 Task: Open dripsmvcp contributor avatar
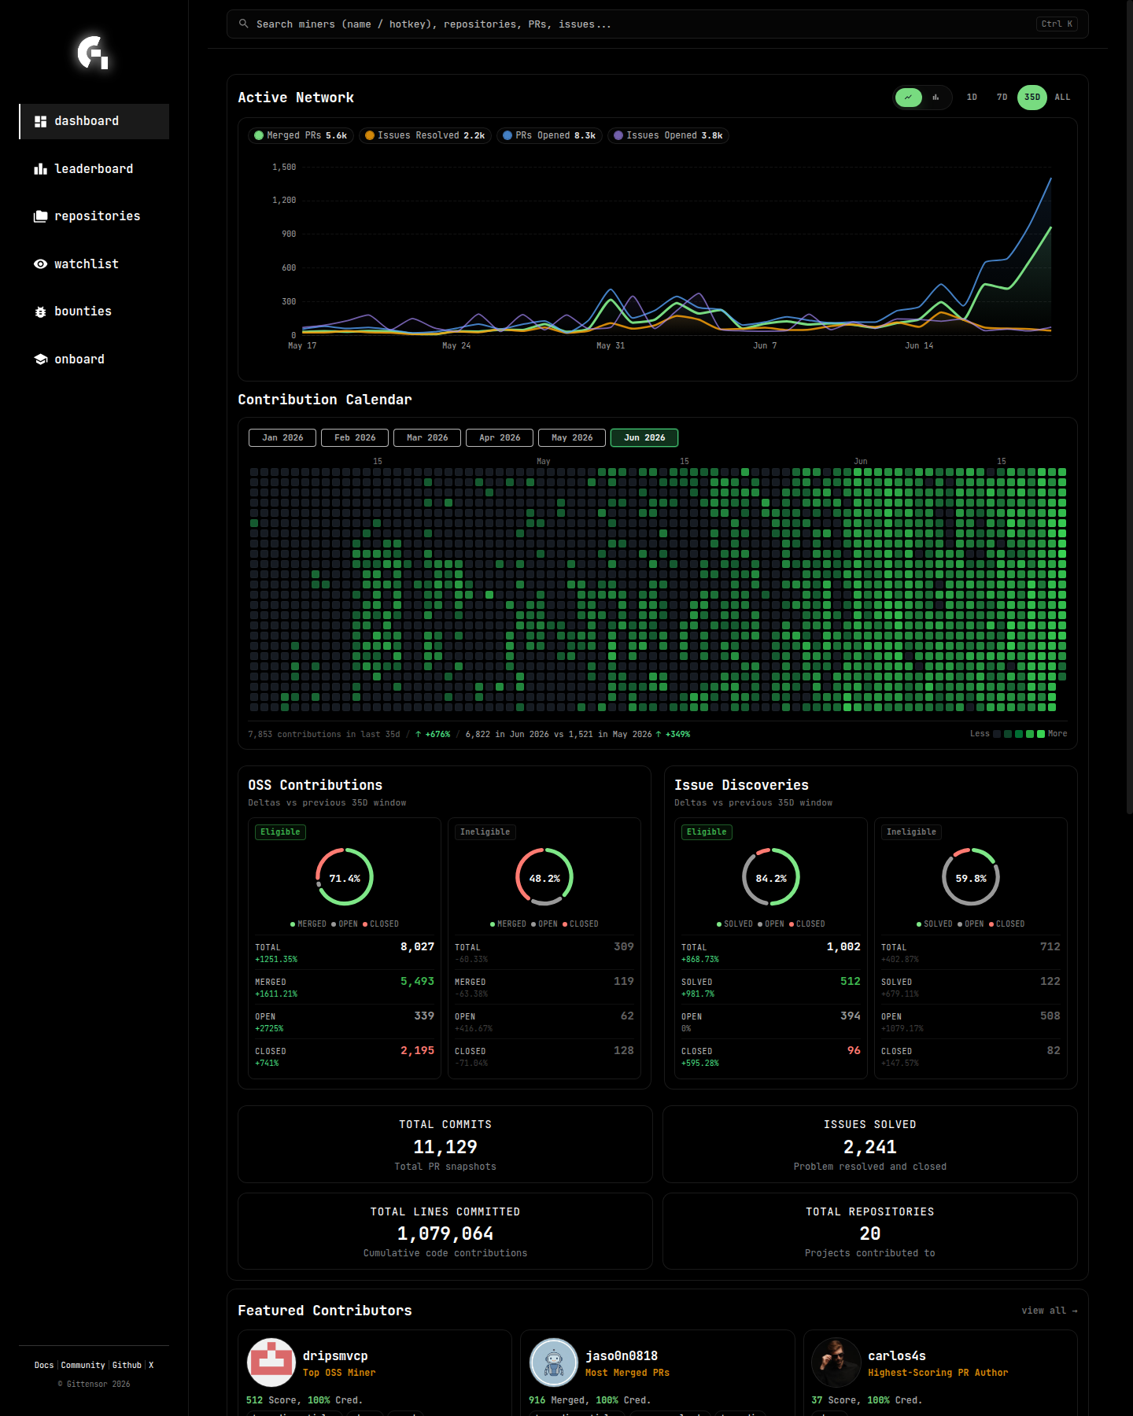271,1363
